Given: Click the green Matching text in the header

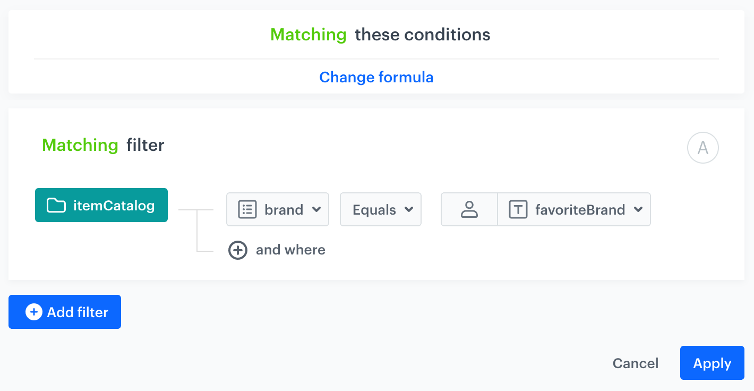Looking at the screenshot, I should pyautogui.click(x=308, y=34).
